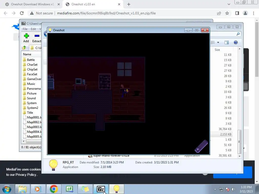Select the 36,764 KB file row
This screenshot has height=194, width=259.
[221, 129]
